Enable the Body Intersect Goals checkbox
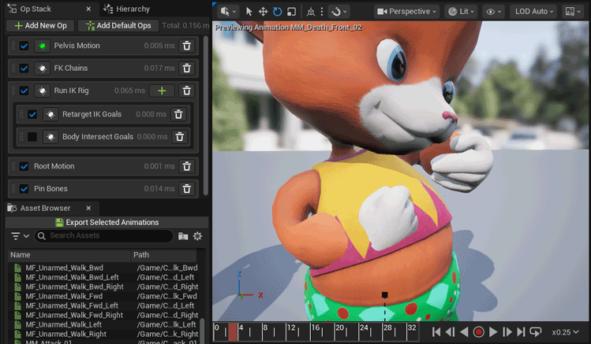 [x=32, y=137]
